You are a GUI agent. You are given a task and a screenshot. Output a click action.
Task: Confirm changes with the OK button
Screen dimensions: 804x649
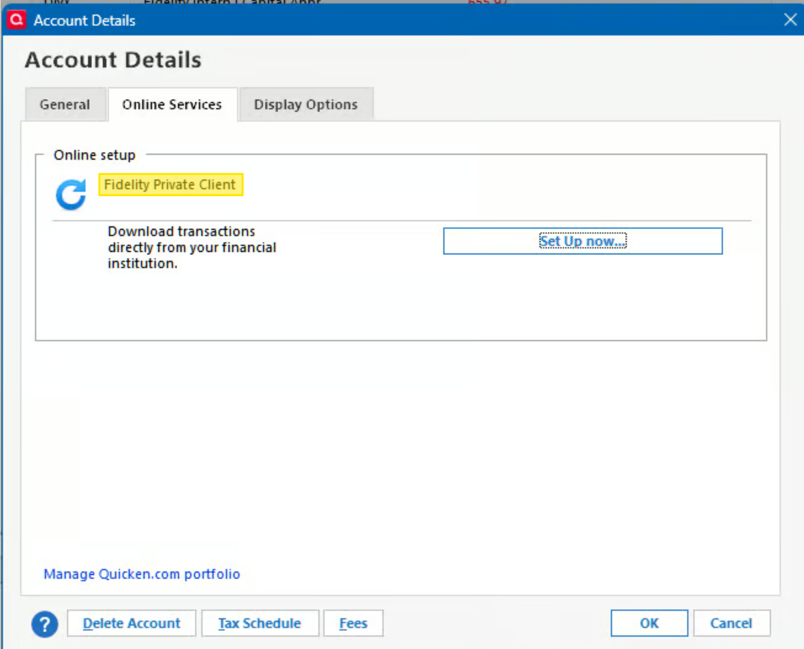pyautogui.click(x=649, y=623)
